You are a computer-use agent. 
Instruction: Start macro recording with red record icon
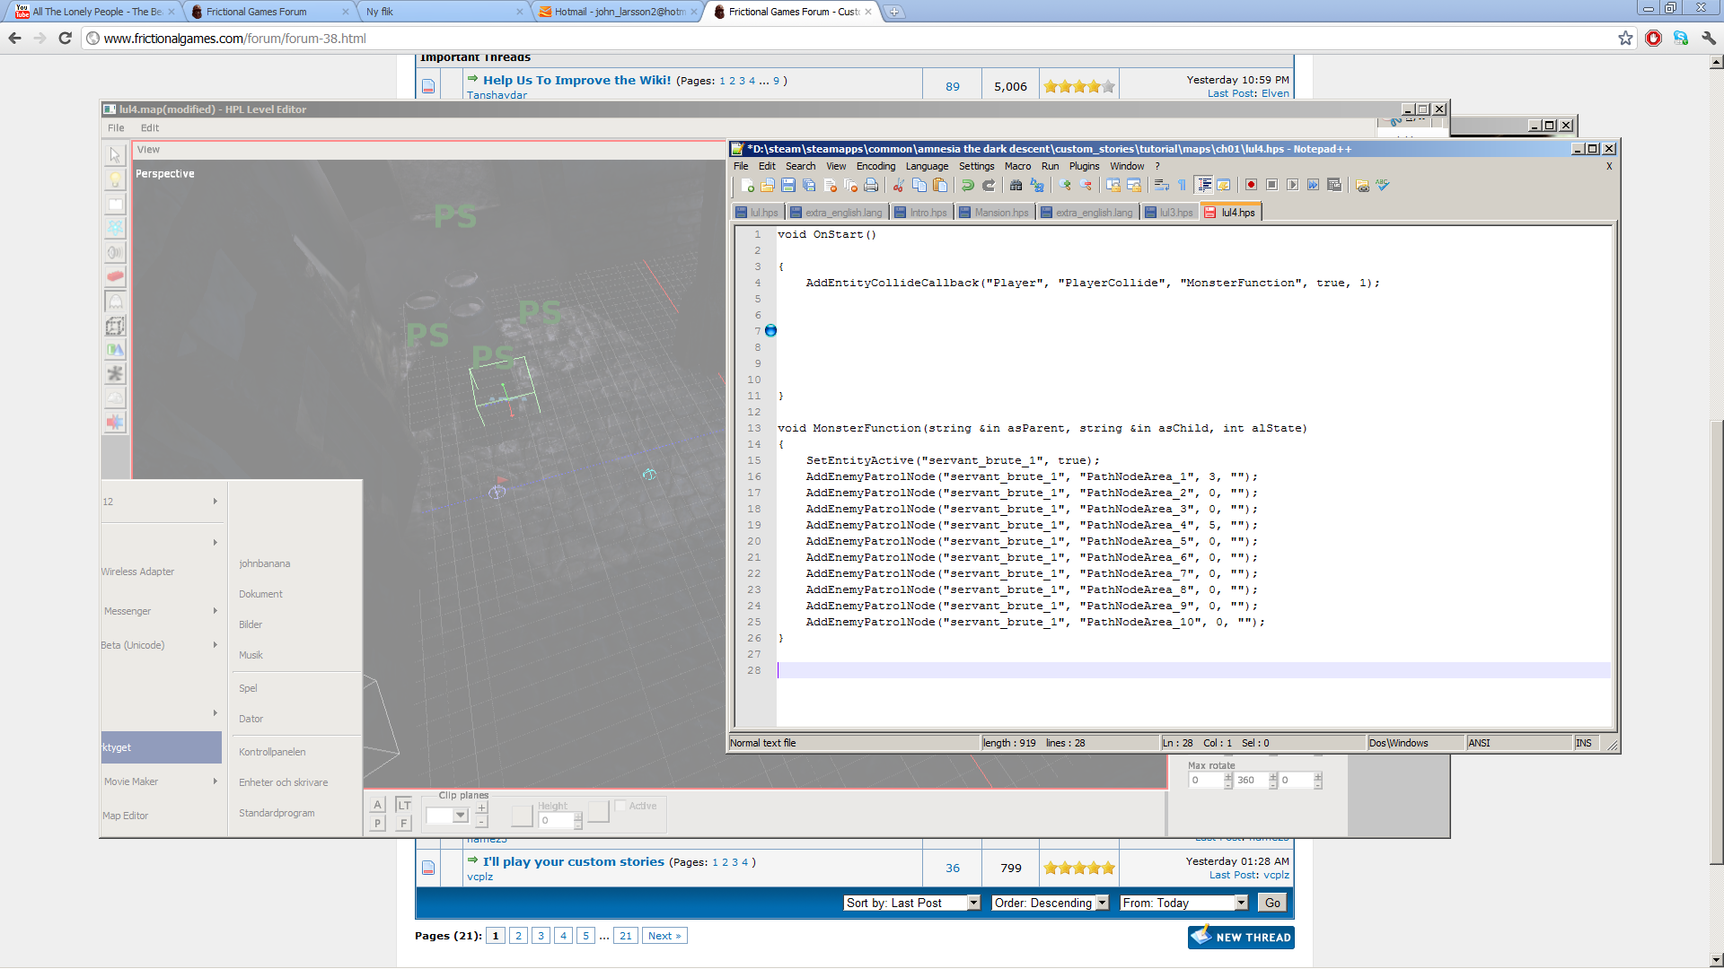point(1251,185)
